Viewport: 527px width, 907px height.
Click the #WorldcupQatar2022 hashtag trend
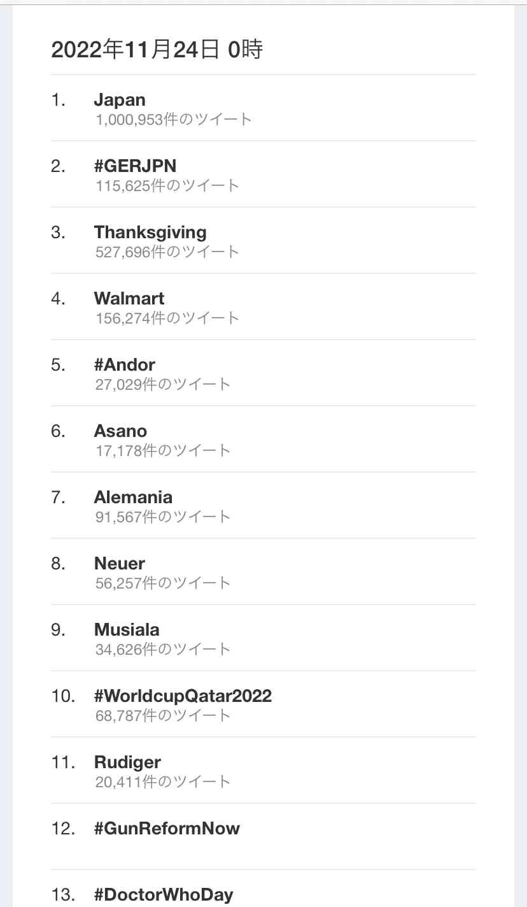pos(183,696)
